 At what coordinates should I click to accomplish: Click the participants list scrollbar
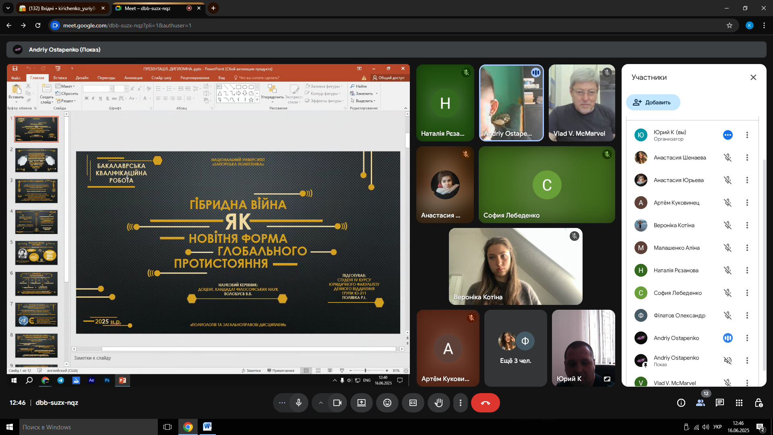tap(764, 262)
